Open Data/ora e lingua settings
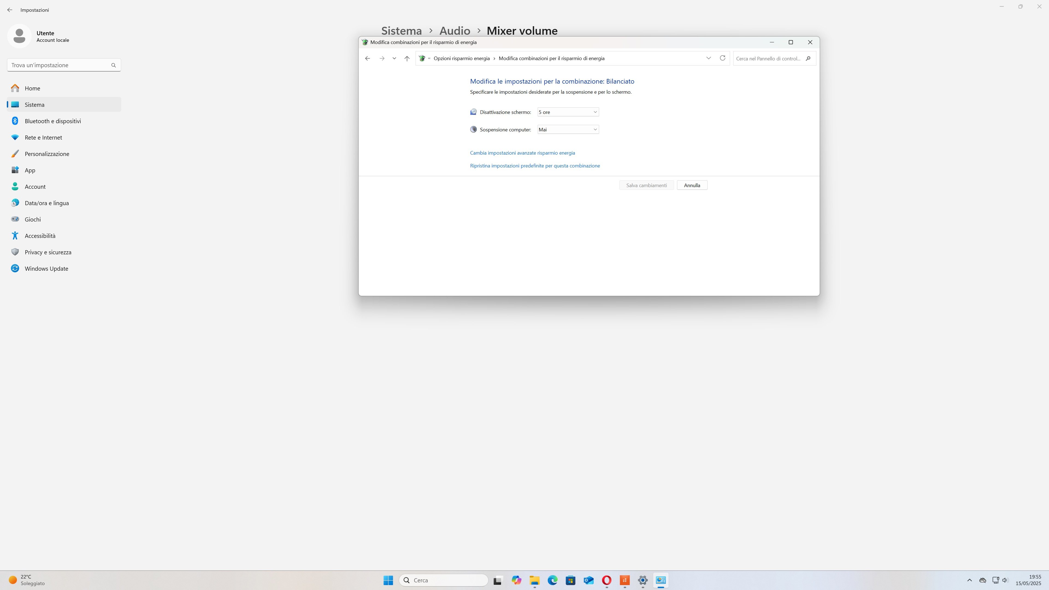The width and height of the screenshot is (1049, 590). tap(64, 203)
